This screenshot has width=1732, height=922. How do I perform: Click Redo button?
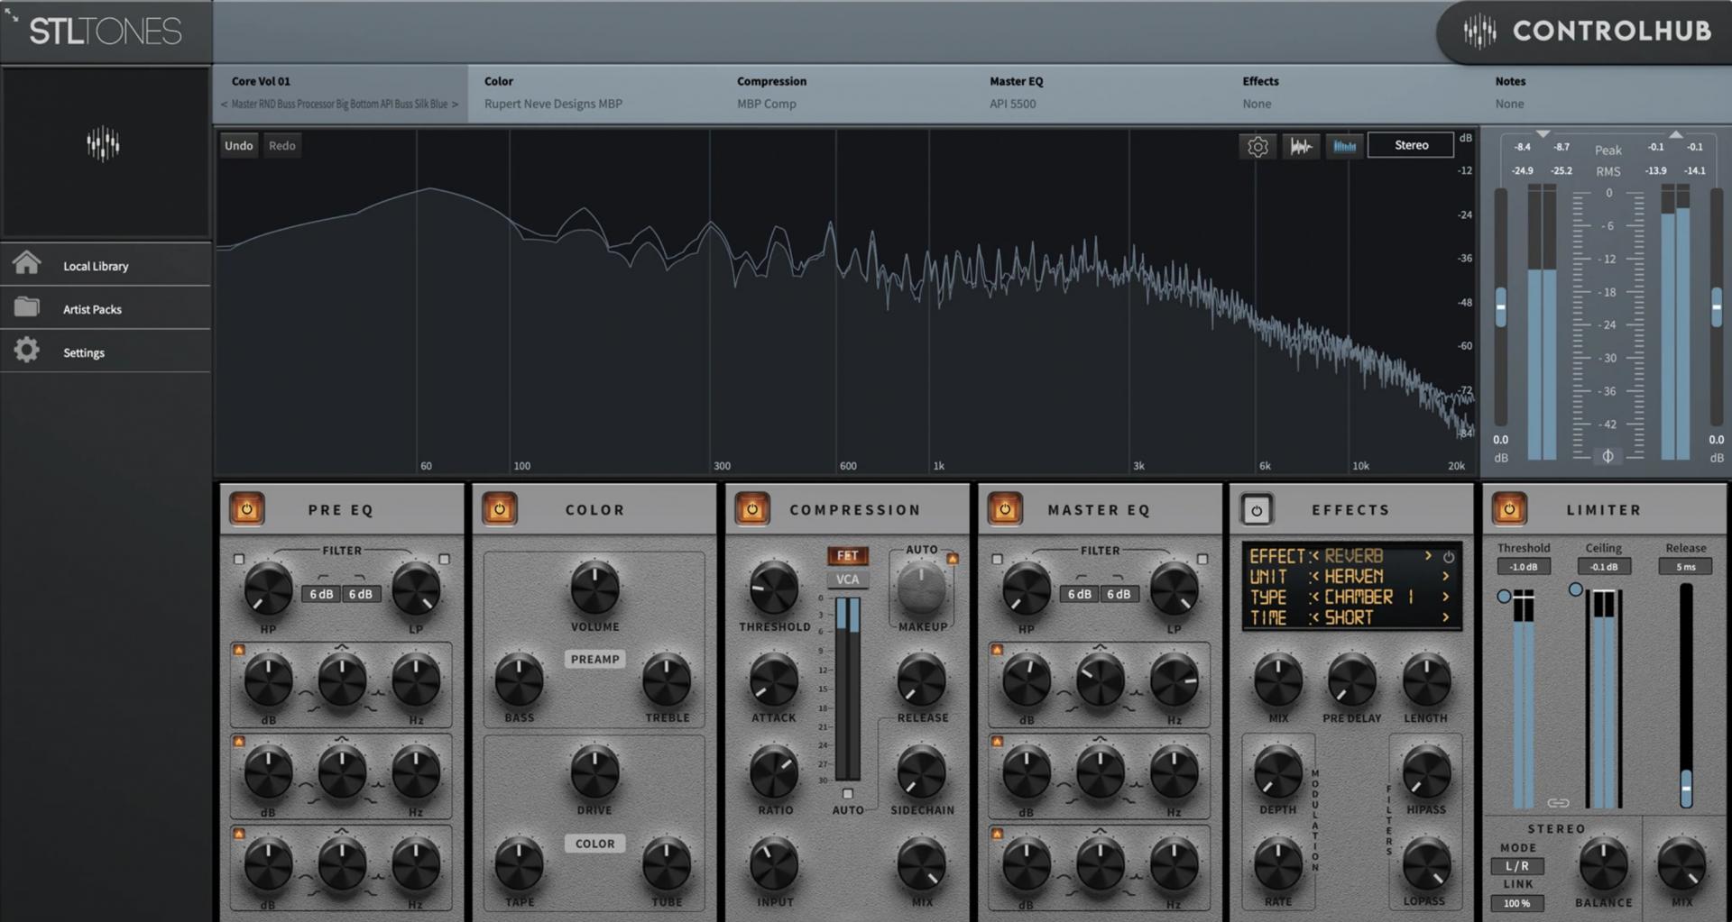[x=281, y=145]
